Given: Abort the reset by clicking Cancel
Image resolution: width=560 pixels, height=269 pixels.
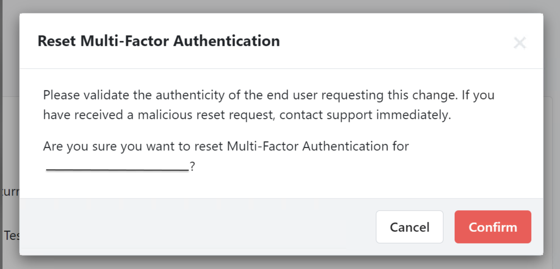Looking at the screenshot, I should coord(409,227).
